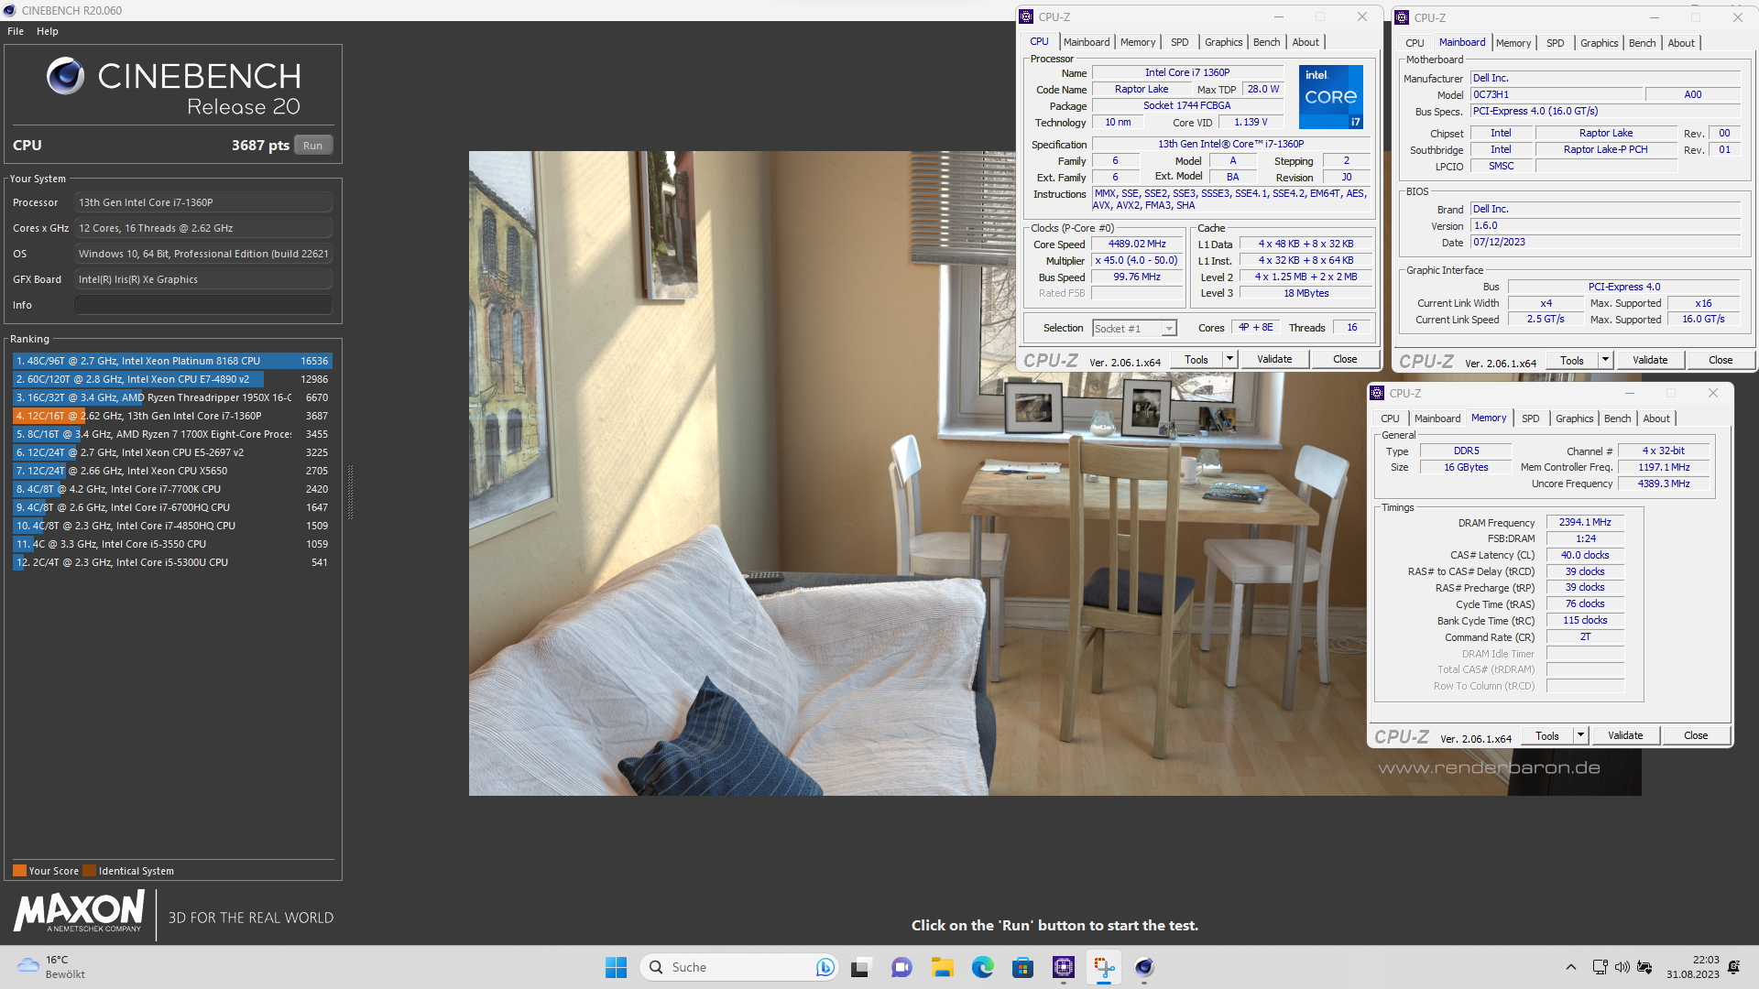The width and height of the screenshot is (1759, 989).
Task: Open the volume control tray icon
Action: (x=1622, y=967)
